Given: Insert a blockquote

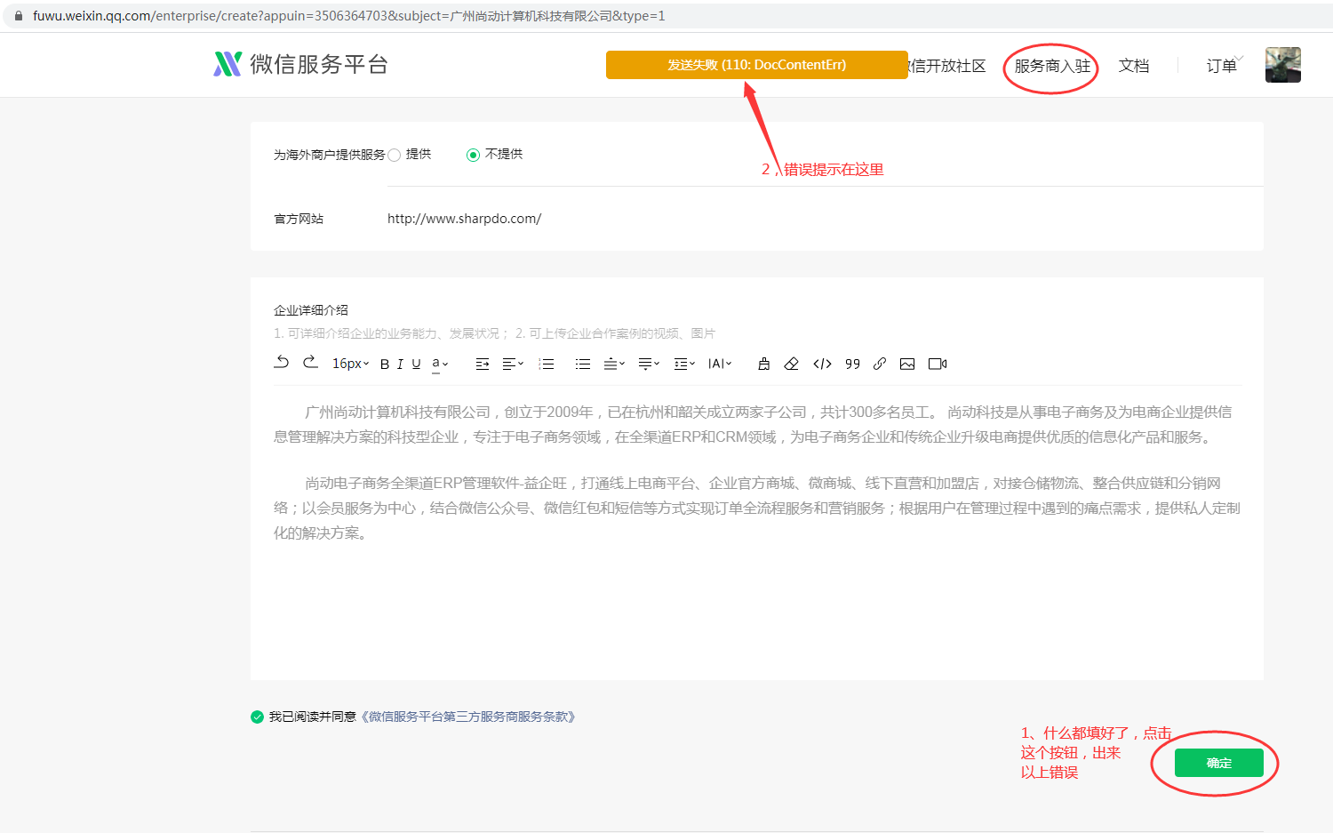Looking at the screenshot, I should (852, 364).
